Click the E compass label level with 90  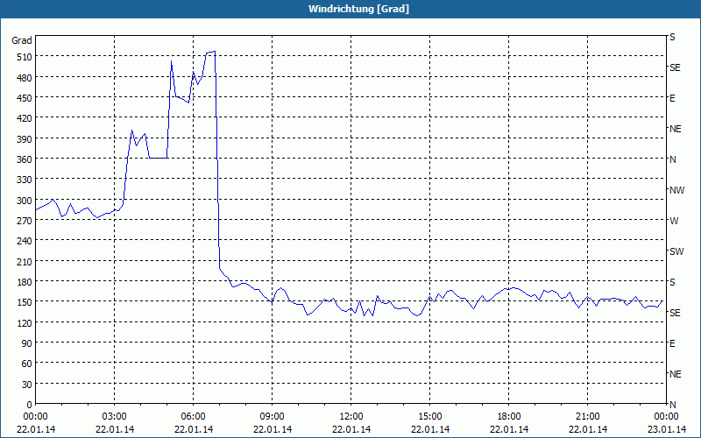click(x=672, y=343)
